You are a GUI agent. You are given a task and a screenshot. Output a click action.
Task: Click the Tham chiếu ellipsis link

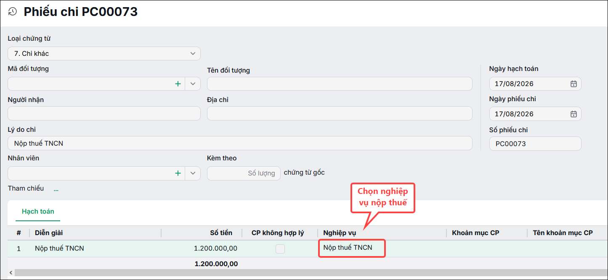(56, 189)
